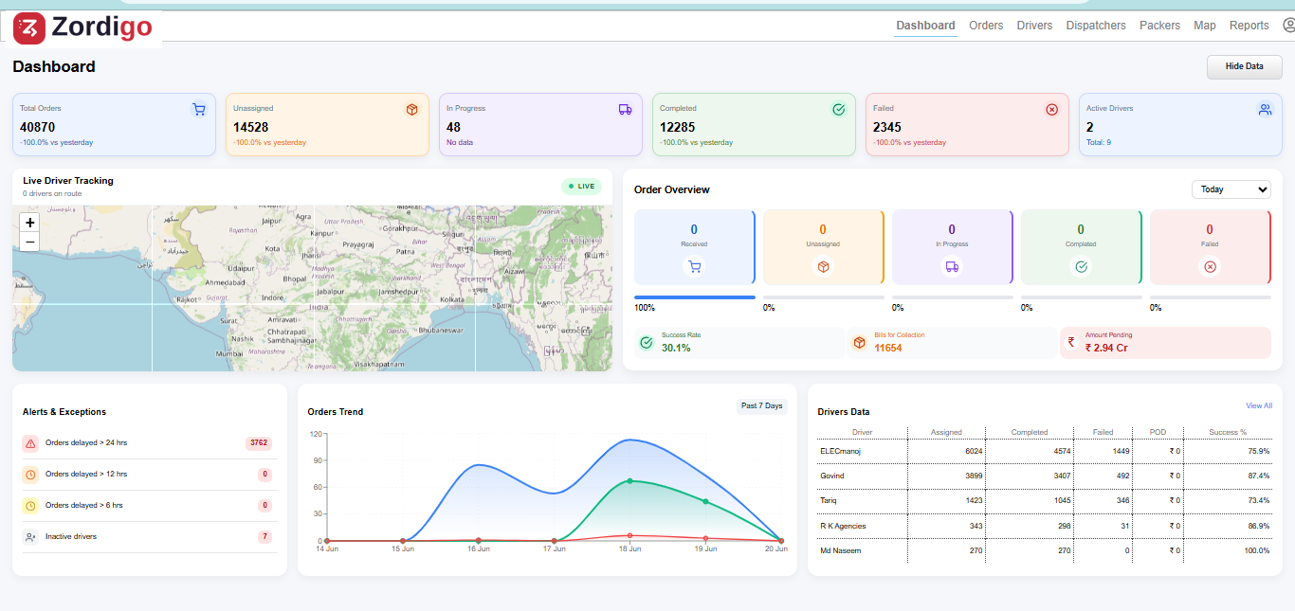Click the Success Rate 30.1% value
Image resolution: width=1295 pixels, height=611 pixels.
[676, 348]
